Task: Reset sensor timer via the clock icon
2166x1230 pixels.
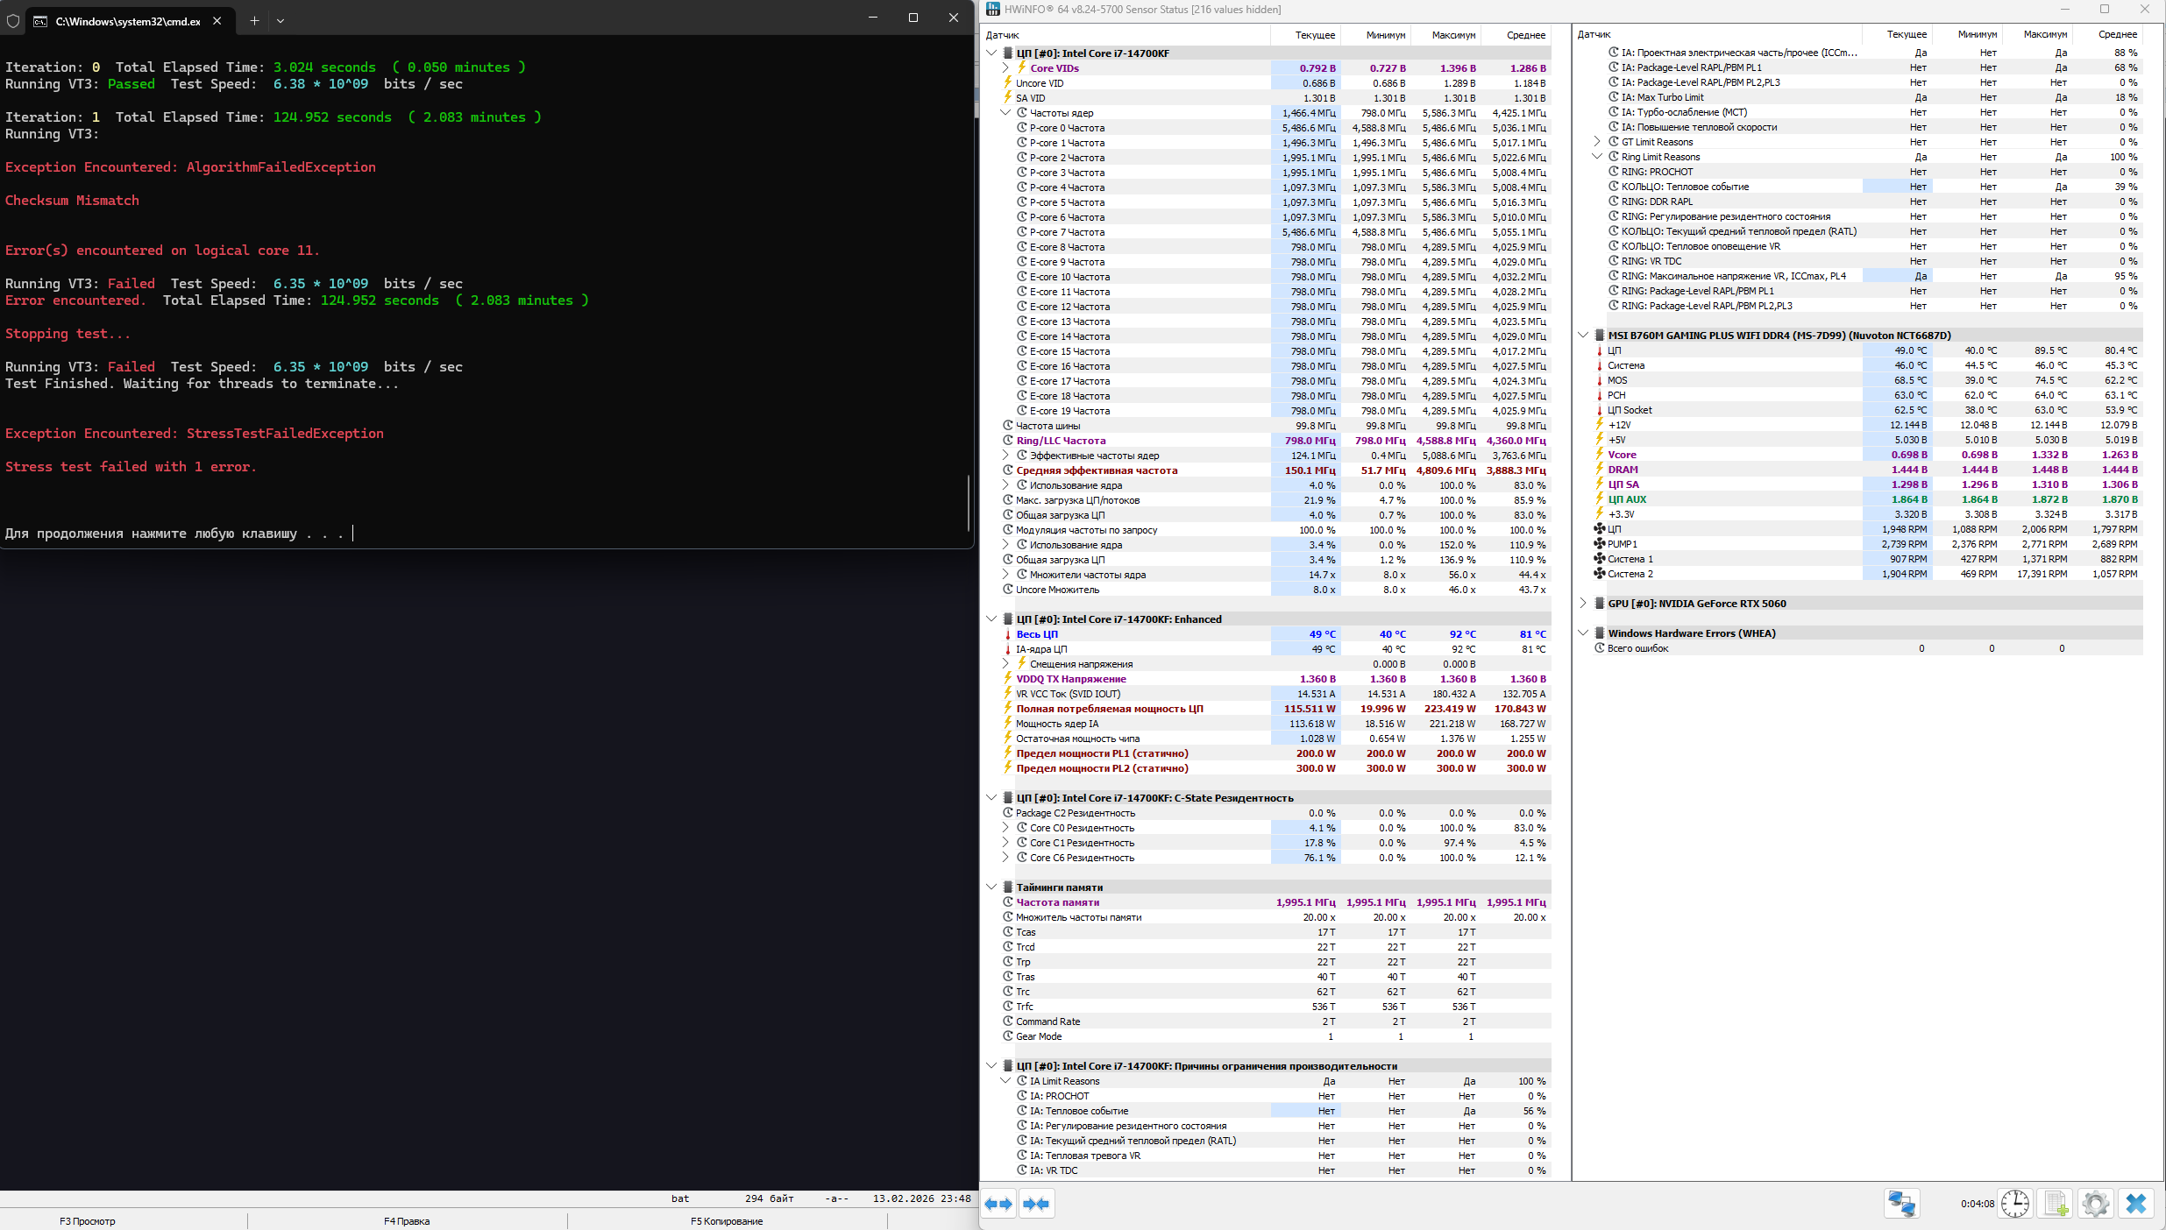Action: point(2014,1203)
